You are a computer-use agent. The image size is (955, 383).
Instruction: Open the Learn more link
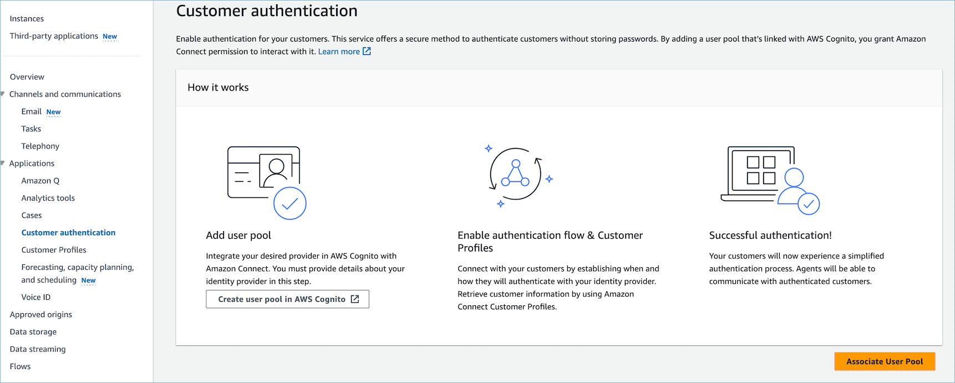[338, 52]
